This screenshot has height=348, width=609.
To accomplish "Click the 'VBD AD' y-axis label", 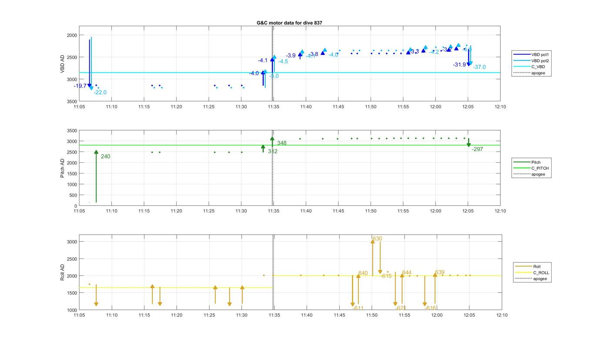I will click(x=62, y=63).
